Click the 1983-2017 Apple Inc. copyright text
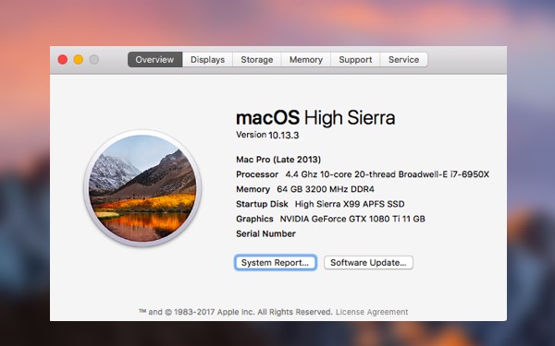The width and height of the screenshot is (555, 346). 236,312
